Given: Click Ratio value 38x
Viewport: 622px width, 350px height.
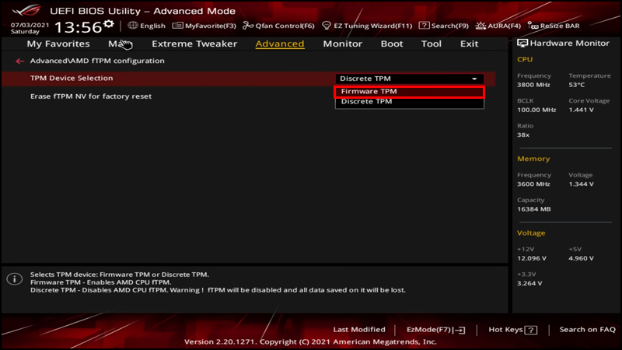Looking at the screenshot, I should [x=522, y=135].
